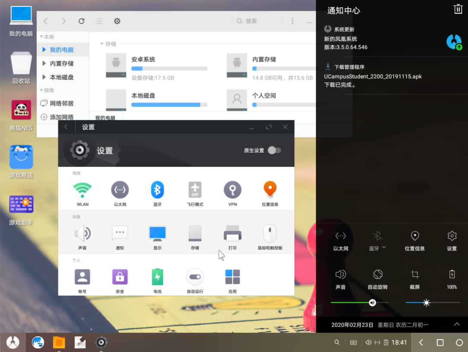
Task: Open WLAN settings
Action: pyautogui.click(x=83, y=194)
